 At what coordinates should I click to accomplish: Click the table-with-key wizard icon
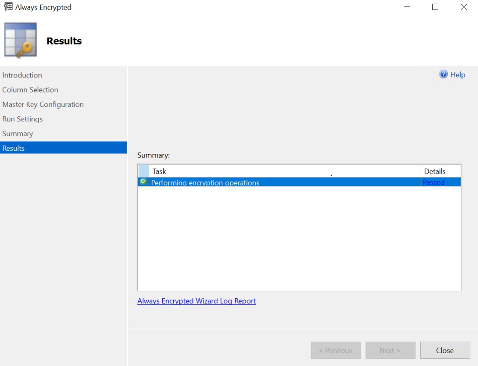pos(21,40)
